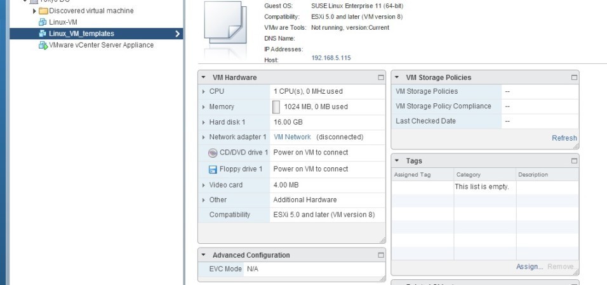Click the 'VM Storage Policies' row label
The height and width of the screenshot is (285, 607).
click(x=427, y=92)
